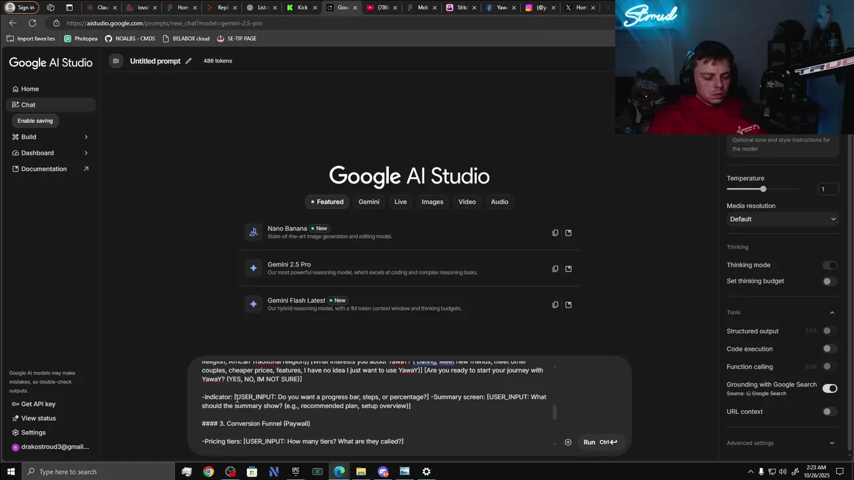Open Nano Banana model details icon
This screenshot has height=480, width=854.
[x=568, y=233]
